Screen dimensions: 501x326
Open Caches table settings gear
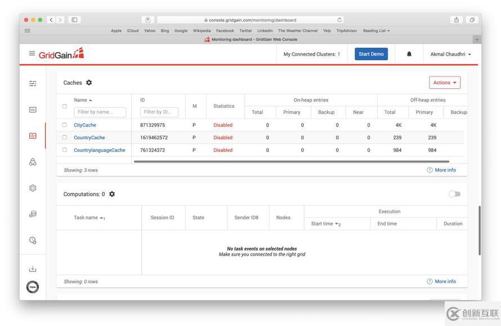pos(89,83)
